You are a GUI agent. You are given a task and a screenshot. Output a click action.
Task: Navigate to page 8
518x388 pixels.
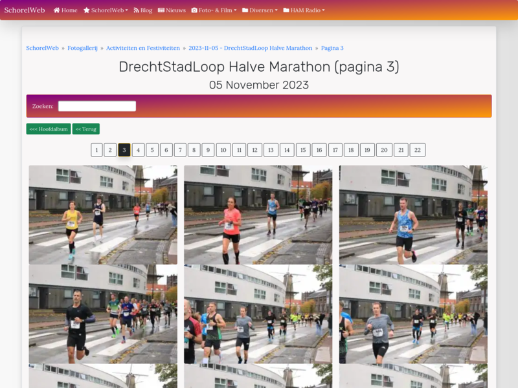pos(194,150)
